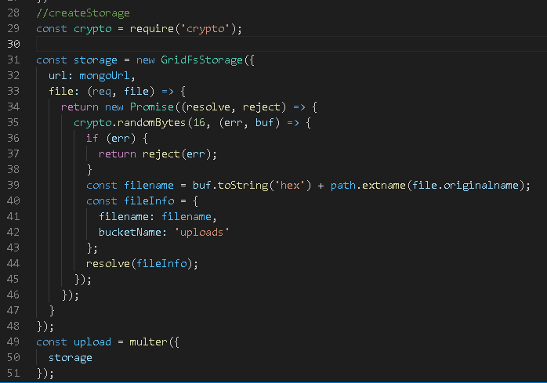Click the 'hex' string on line 39
Viewport: 547px width, 383px height.
(290, 185)
